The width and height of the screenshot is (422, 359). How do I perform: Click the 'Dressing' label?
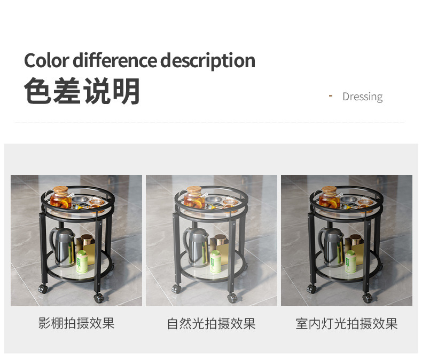point(362,97)
